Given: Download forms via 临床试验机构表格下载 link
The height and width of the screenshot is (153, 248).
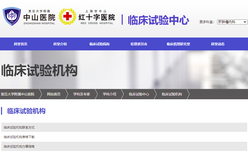Looking at the screenshot, I should pyautogui.click(x=19, y=137).
